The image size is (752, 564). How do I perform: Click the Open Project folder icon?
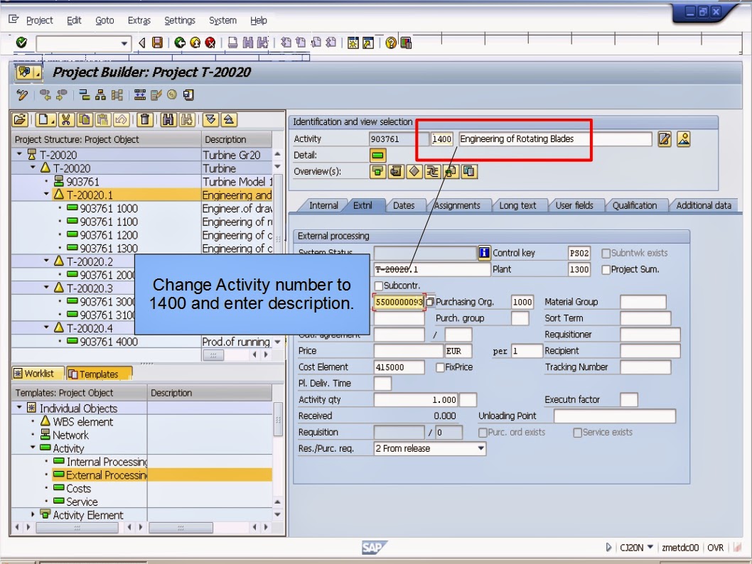(20, 120)
